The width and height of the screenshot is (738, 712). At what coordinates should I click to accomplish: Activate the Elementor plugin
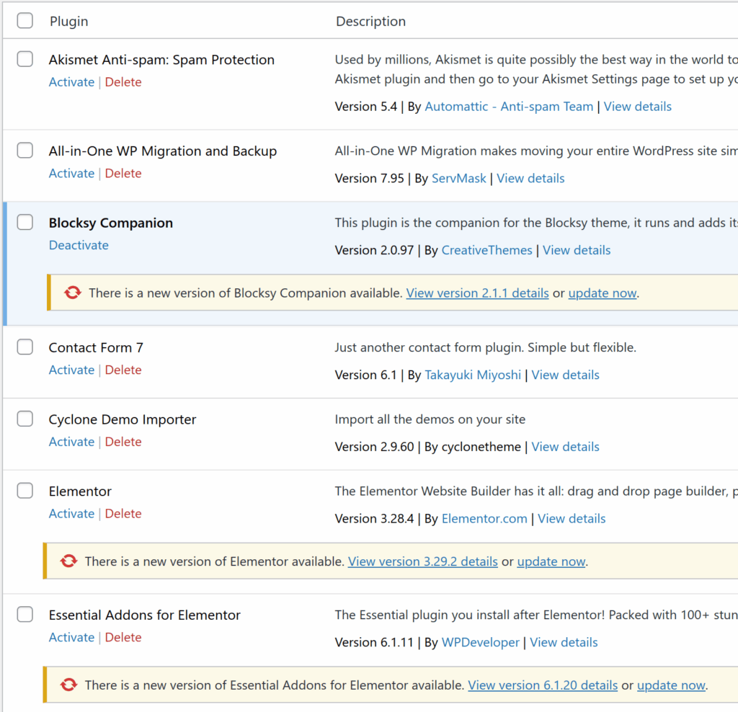click(71, 513)
